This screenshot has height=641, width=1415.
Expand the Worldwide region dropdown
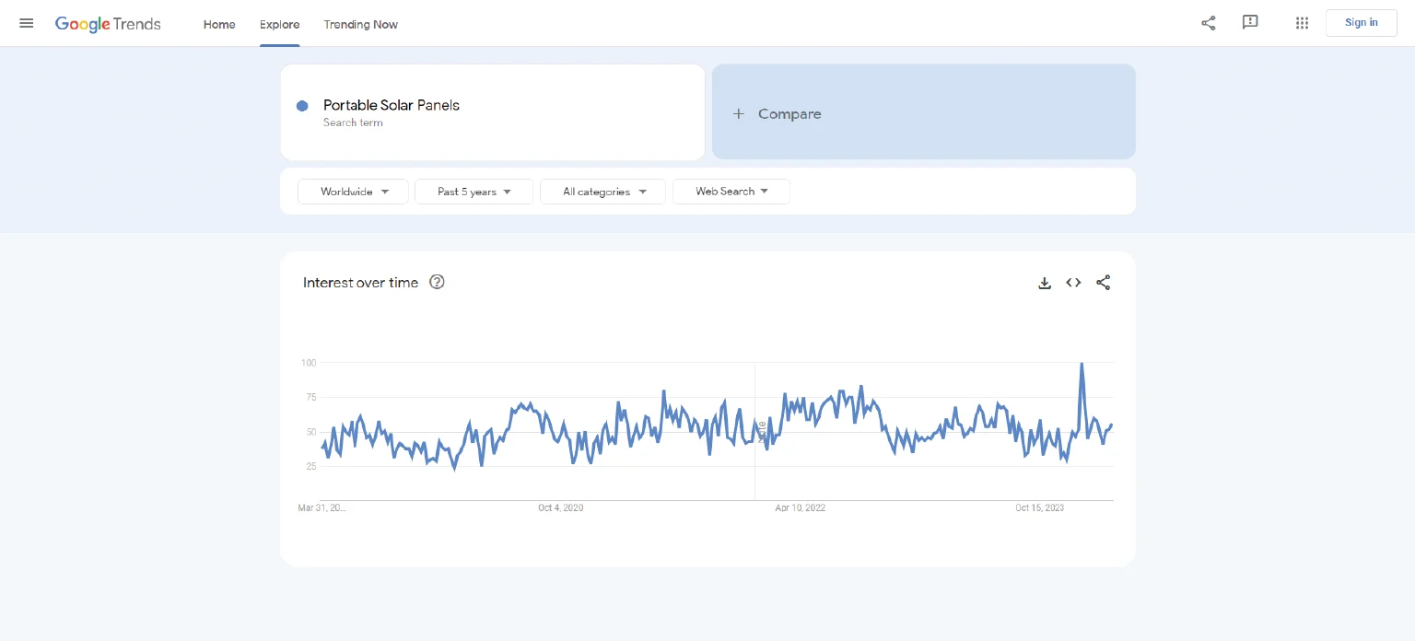[354, 192]
